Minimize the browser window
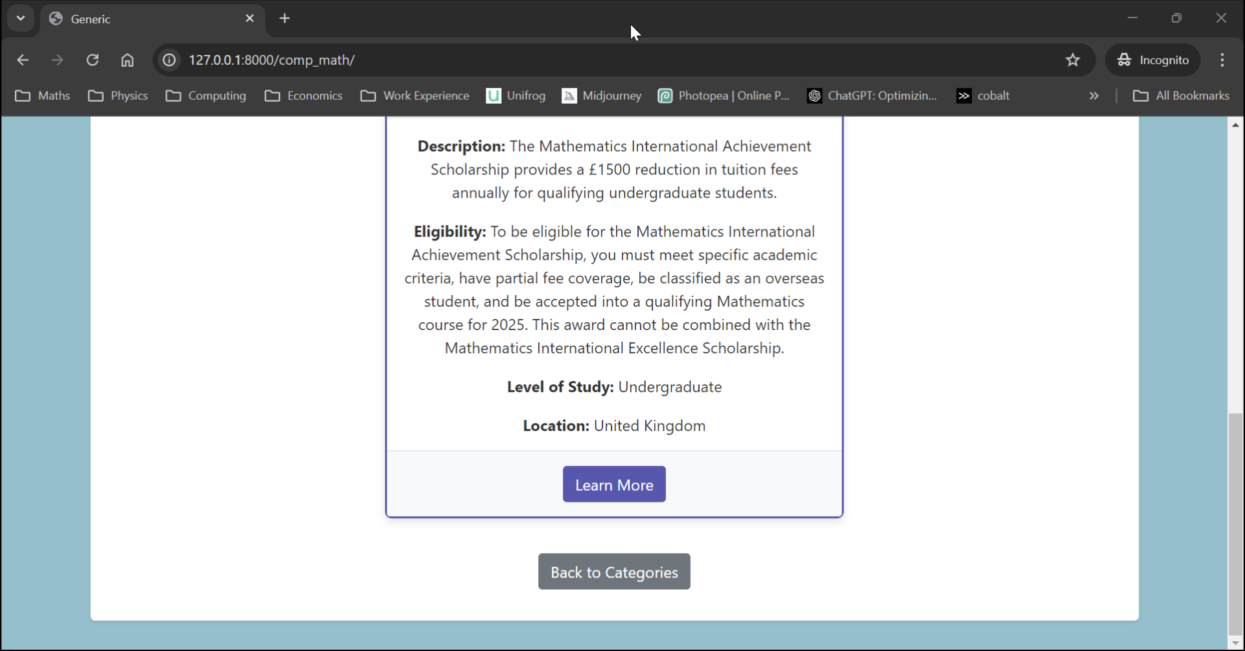The image size is (1245, 651). [1133, 18]
